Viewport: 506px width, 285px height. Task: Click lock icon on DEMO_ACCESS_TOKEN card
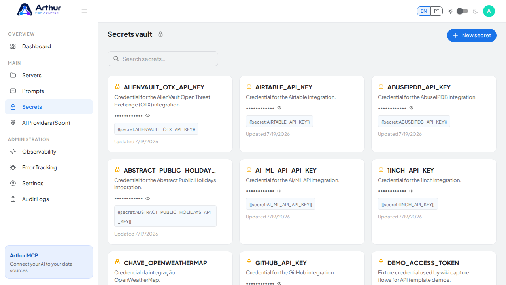pos(381,262)
